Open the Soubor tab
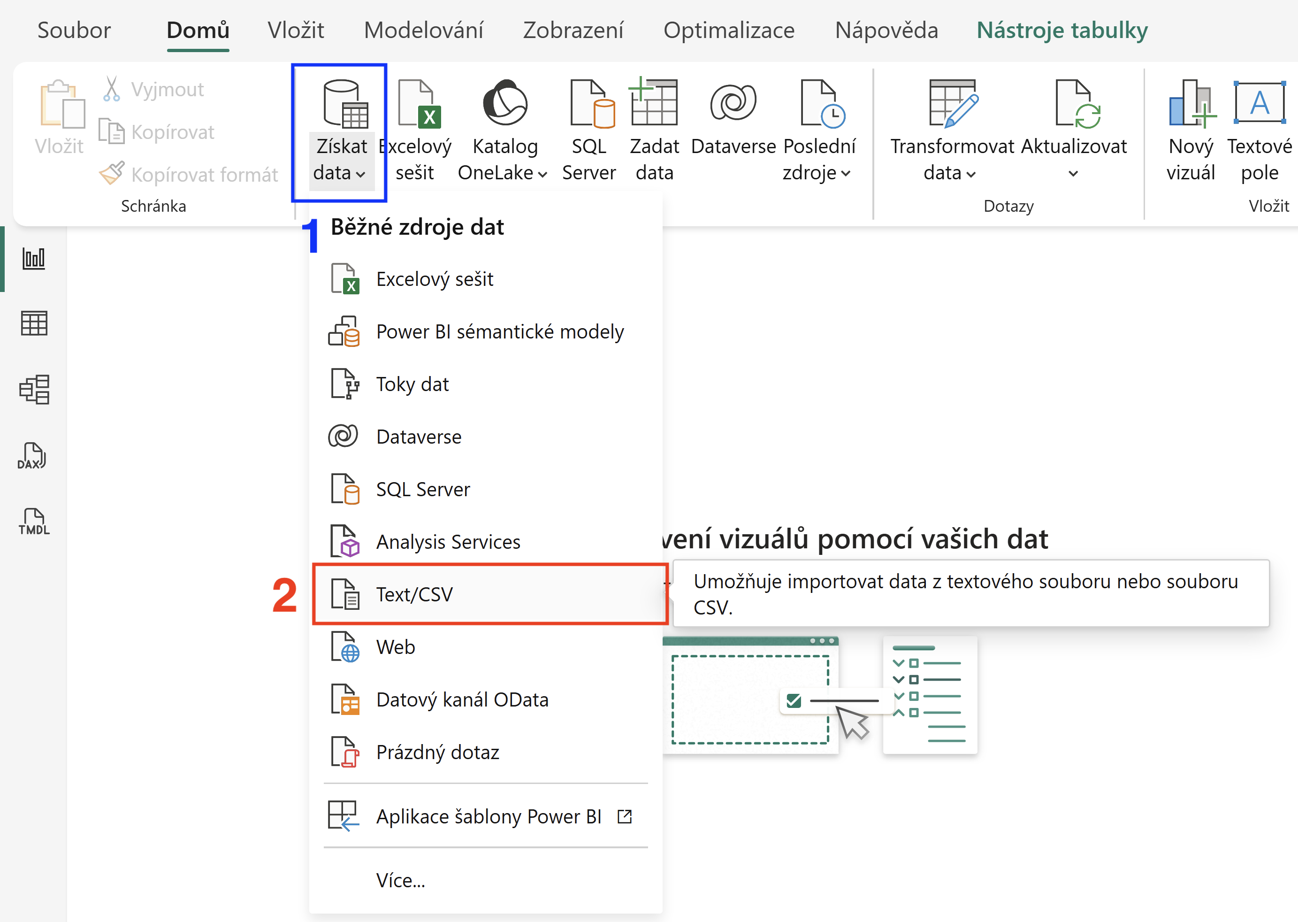 (x=74, y=30)
